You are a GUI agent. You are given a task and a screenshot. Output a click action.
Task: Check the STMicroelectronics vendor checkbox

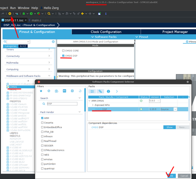point(42,150)
